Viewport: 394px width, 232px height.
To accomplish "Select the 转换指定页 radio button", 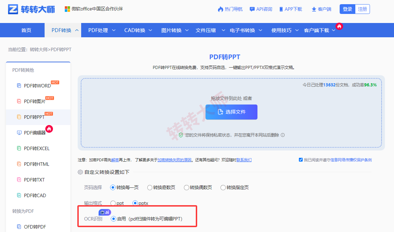I will pos(223,187).
